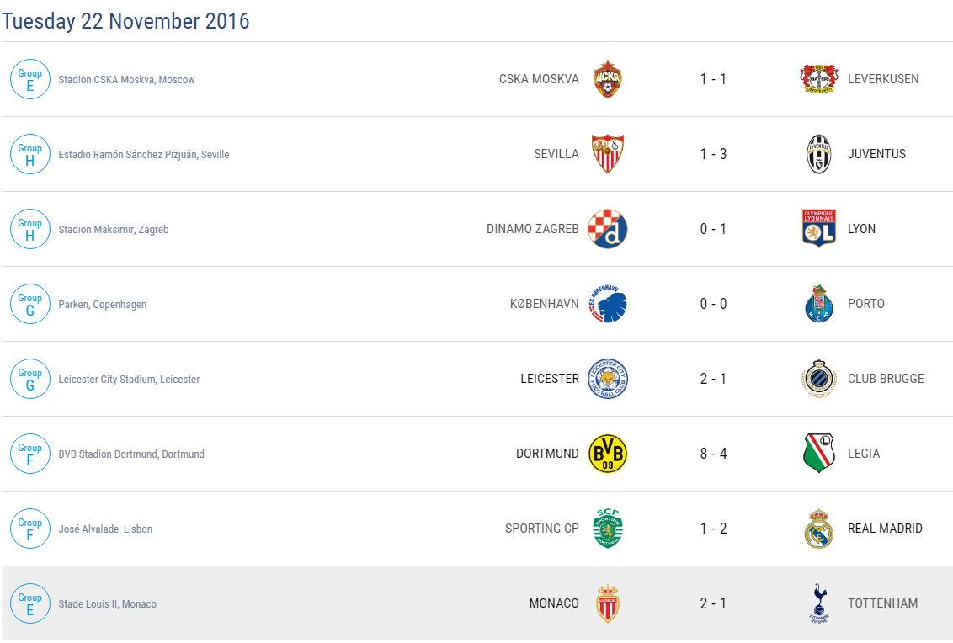This screenshot has width=953, height=643.
Task: Select Group F badge beside José Alvalade
Action: click(x=30, y=529)
